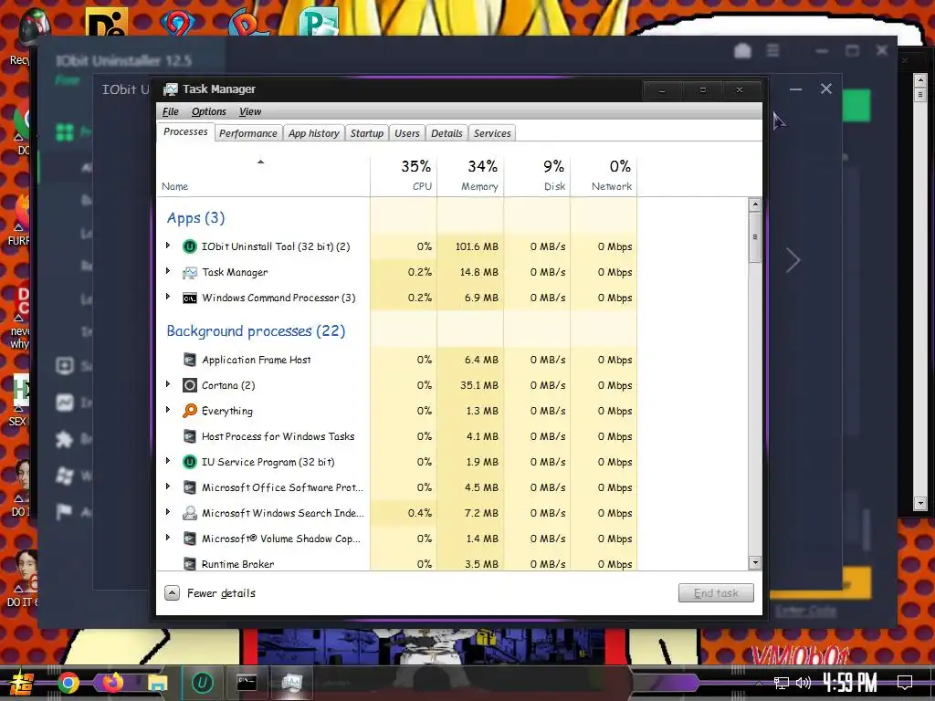Click the Task Manager process row icon
935x701 pixels.
(x=190, y=272)
